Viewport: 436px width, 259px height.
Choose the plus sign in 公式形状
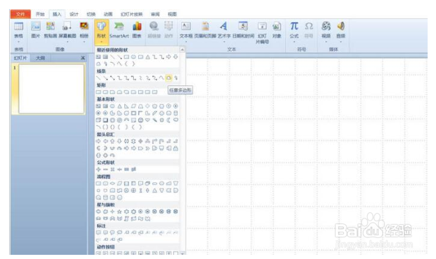click(x=98, y=170)
